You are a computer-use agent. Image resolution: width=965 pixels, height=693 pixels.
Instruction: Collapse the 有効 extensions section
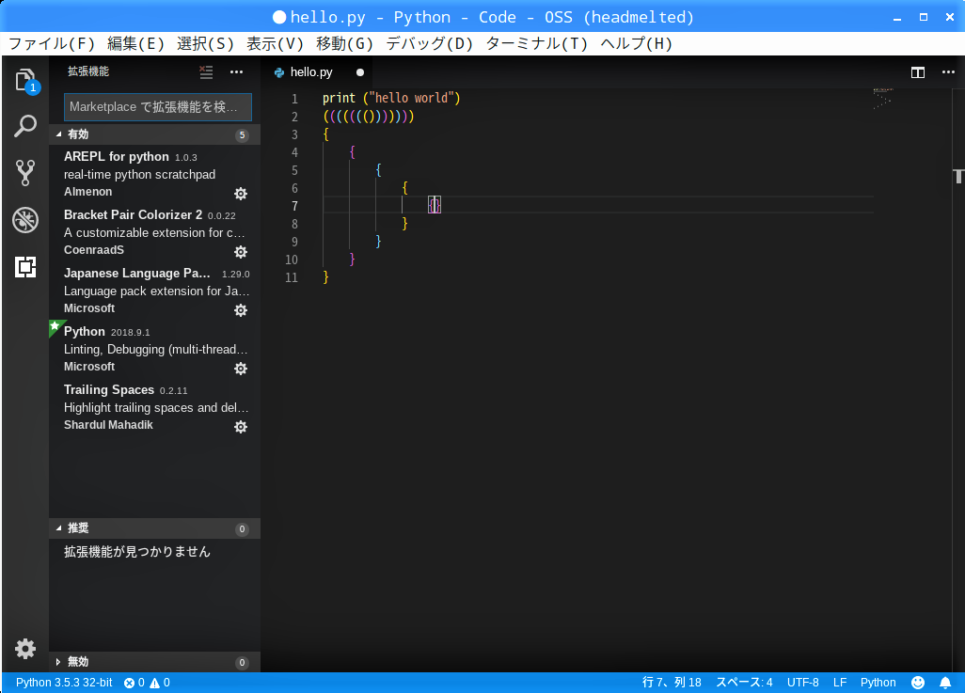pyautogui.click(x=154, y=134)
